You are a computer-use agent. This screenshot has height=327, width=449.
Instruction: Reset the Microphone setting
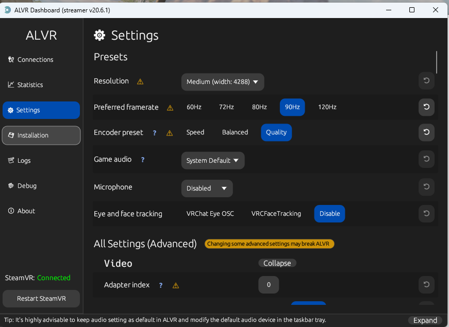(426, 187)
